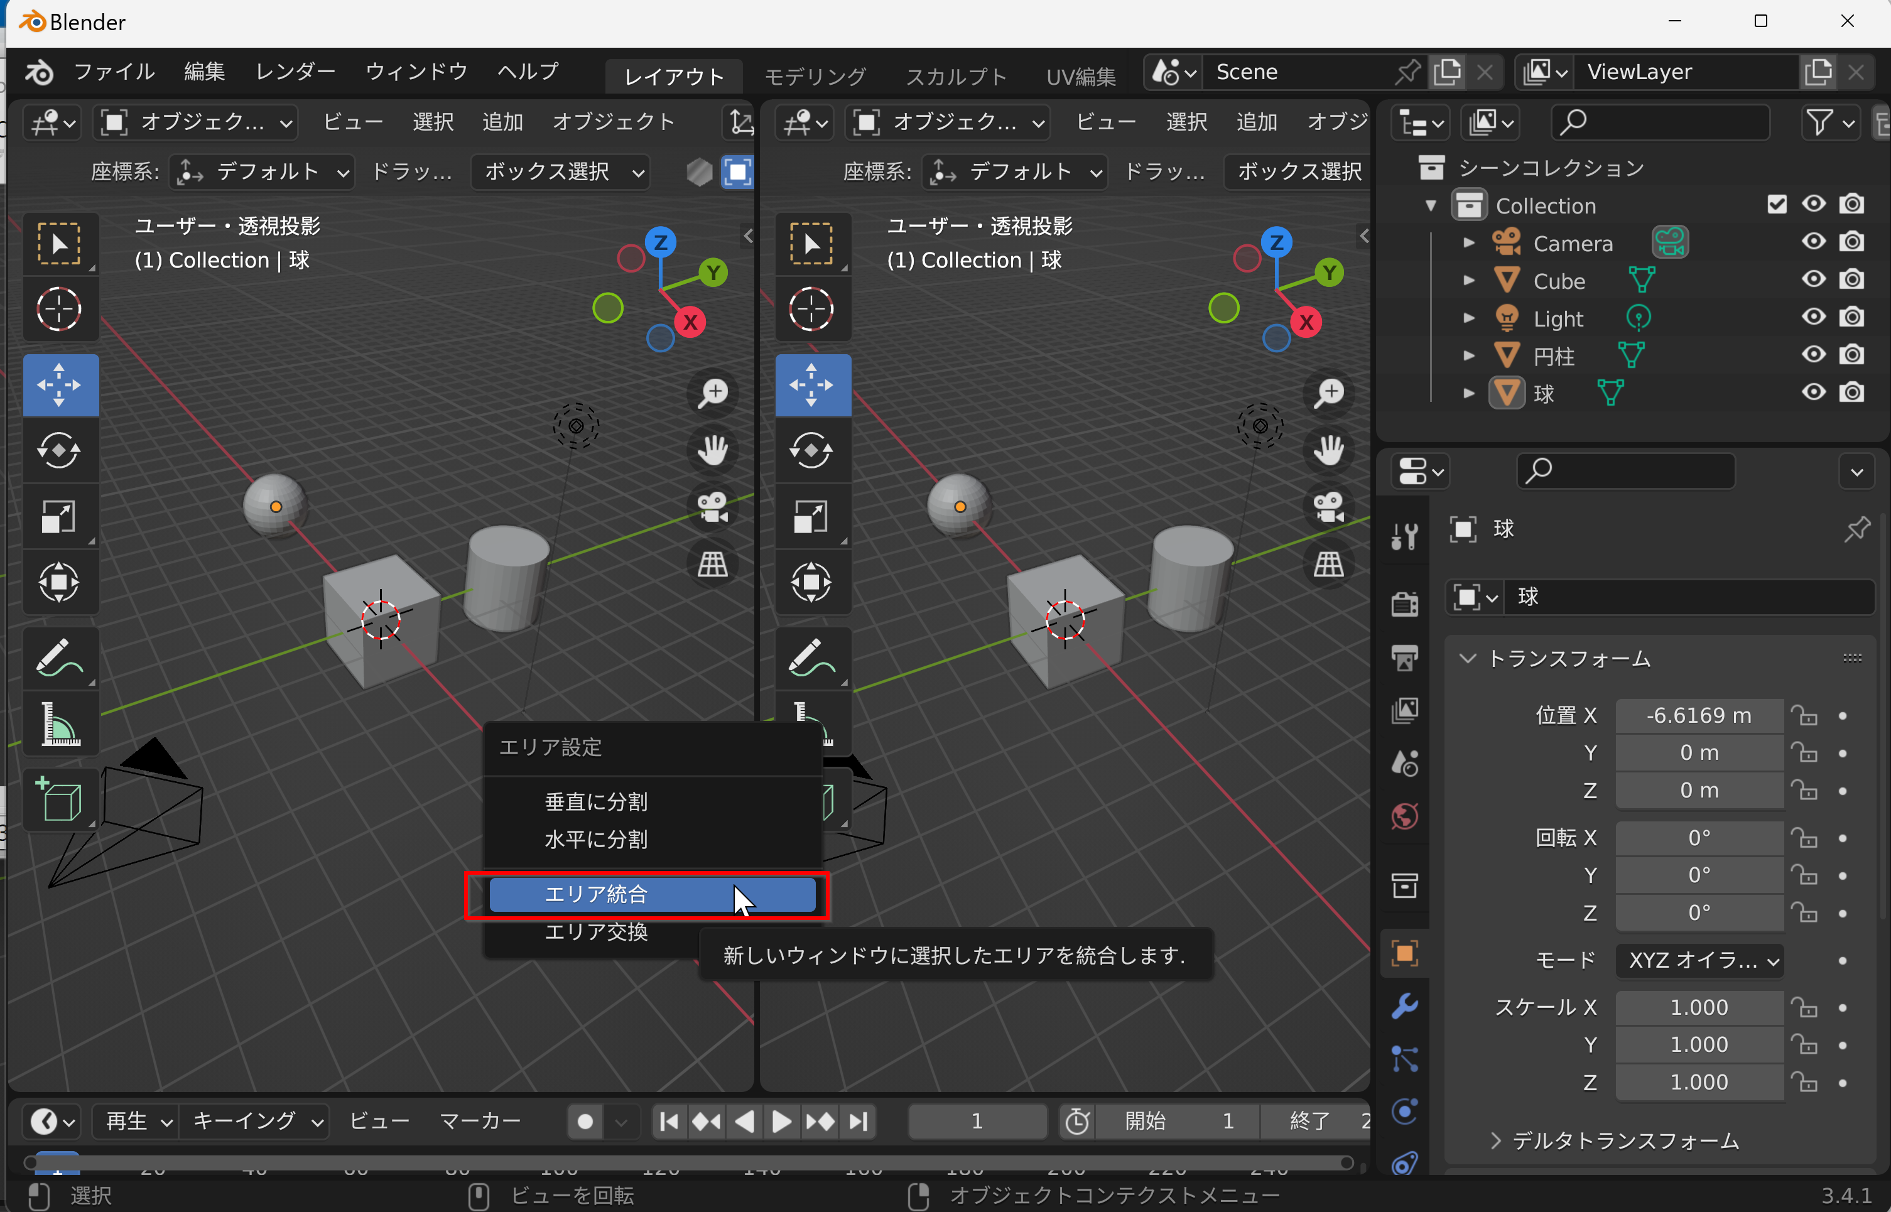Viewport: 1891px width, 1212px height.
Task: Choose エリア交換 from the area options menu
Action: 596,932
